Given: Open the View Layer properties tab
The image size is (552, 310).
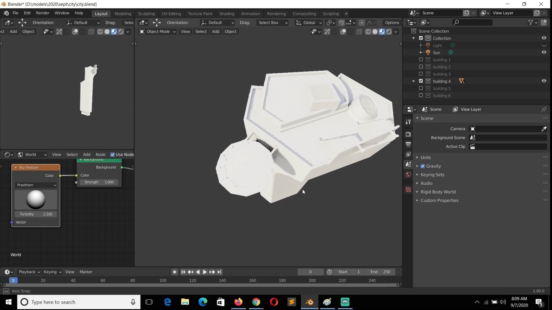Looking at the screenshot, I should [408, 154].
